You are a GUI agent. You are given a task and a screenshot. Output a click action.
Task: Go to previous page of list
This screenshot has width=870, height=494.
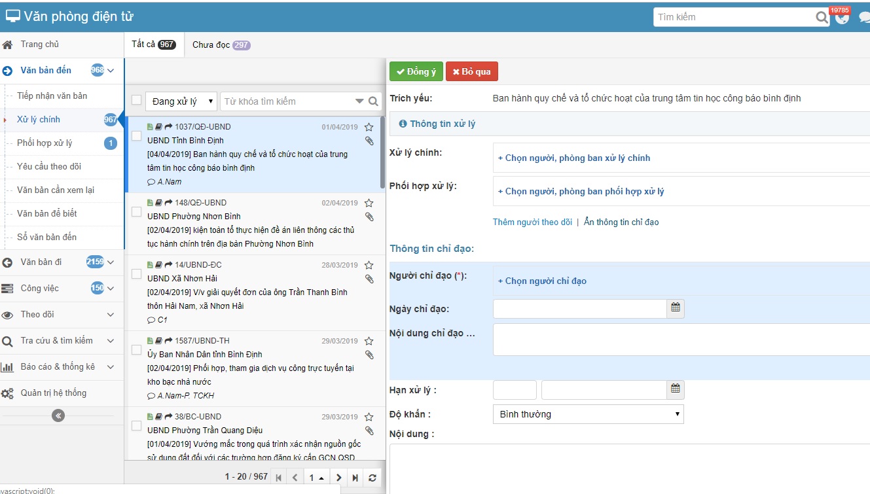[x=295, y=478]
